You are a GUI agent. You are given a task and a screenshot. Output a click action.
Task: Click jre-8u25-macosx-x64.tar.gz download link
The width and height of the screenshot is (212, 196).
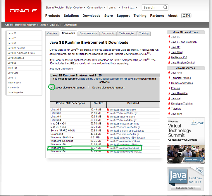[x=125, y=127]
